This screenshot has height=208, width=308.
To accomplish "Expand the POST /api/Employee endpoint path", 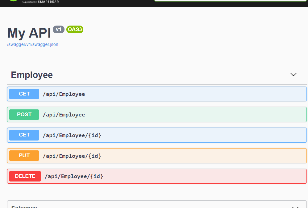I will (64, 115).
